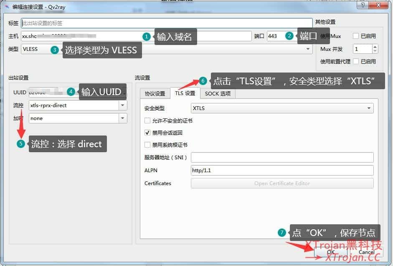The image size is (393, 266).
Task: Click the OK button to save the node
Action: tap(330, 252)
